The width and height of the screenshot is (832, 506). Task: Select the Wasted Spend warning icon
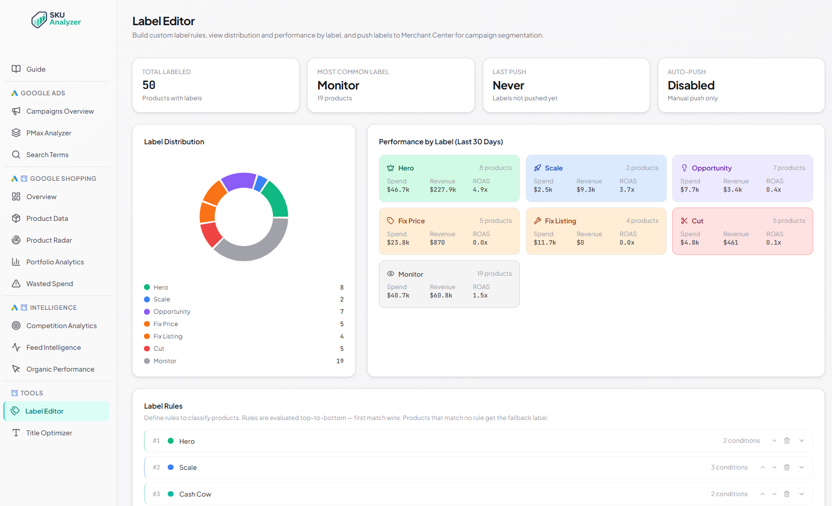[x=16, y=283]
